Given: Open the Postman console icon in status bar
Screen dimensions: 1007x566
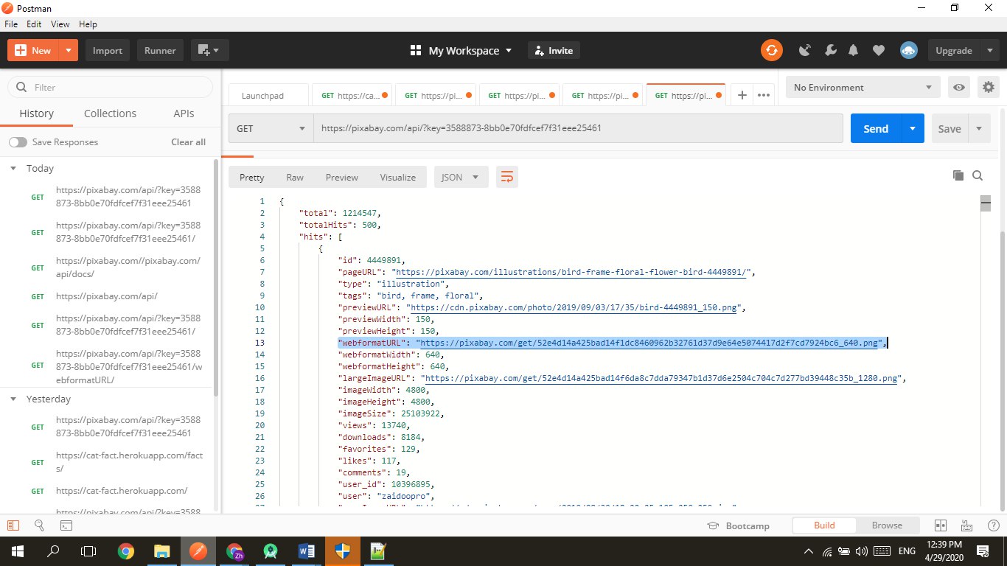Looking at the screenshot, I should tap(66, 525).
